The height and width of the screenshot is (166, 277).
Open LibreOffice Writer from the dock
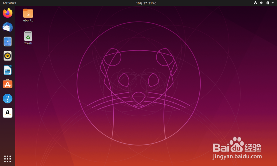(7, 70)
